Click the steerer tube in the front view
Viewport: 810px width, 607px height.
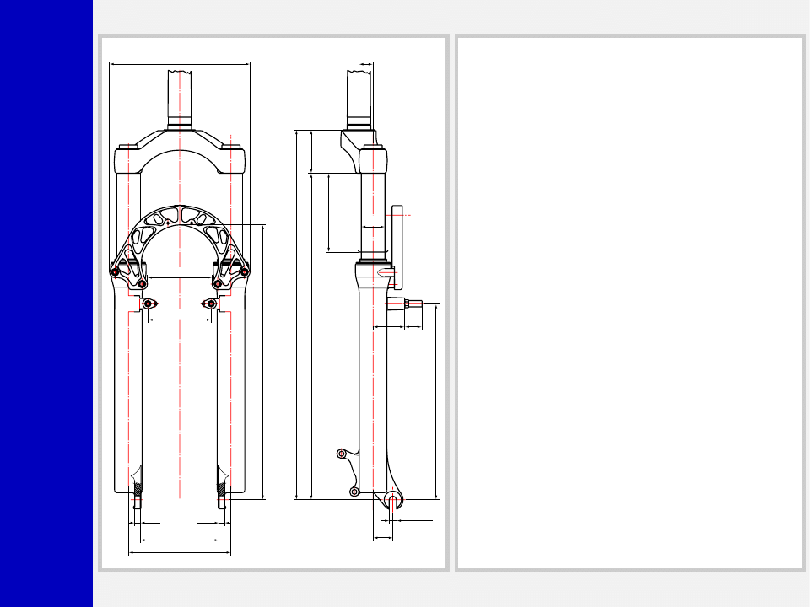[x=179, y=97]
